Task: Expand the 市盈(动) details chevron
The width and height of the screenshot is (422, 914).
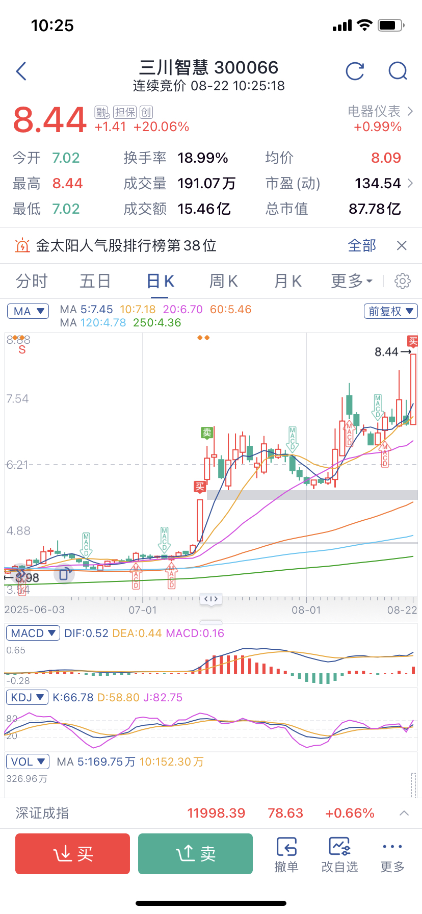Action: click(x=410, y=183)
